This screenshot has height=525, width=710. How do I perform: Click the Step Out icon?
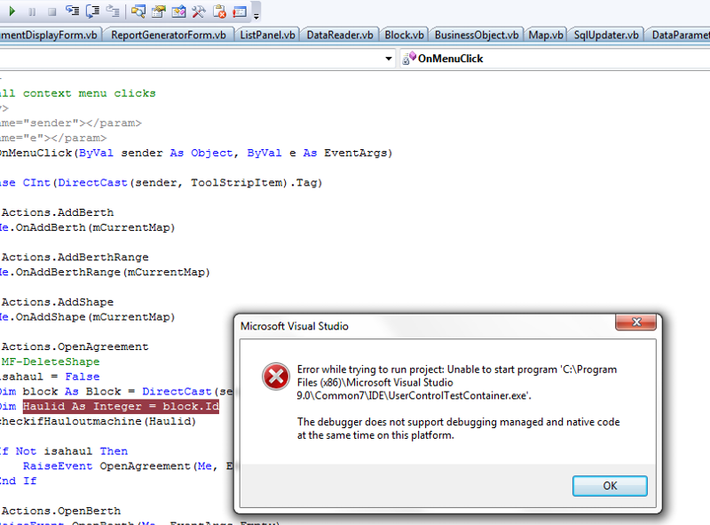click(x=111, y=11)
